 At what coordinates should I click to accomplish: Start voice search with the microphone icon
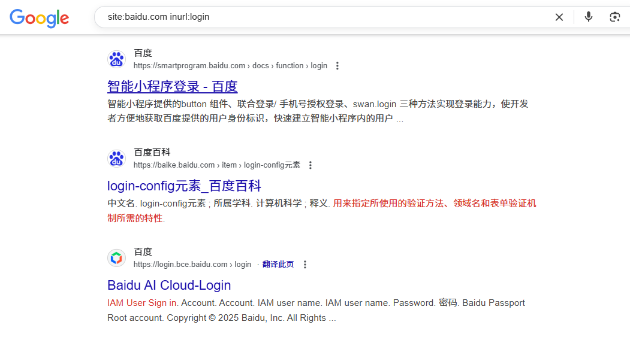[x=588, y=17]
